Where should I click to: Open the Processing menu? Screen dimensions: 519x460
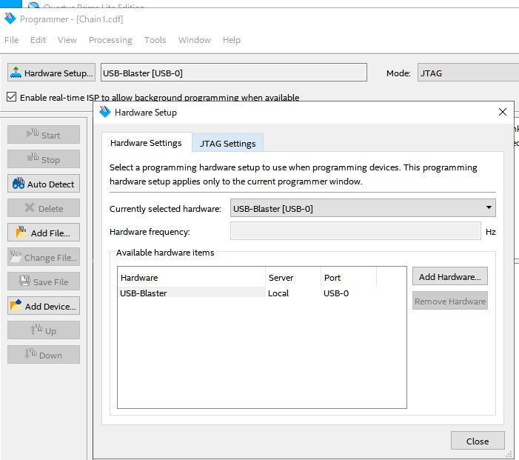(110, 40)
